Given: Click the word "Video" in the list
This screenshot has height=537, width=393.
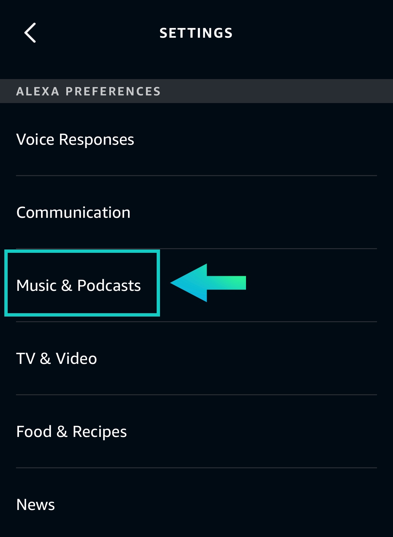Looking at the screenshot, I should (x=76, y=359).
